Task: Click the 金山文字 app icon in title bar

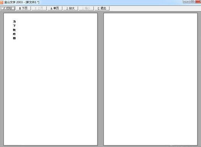Action: pos(2,2)
